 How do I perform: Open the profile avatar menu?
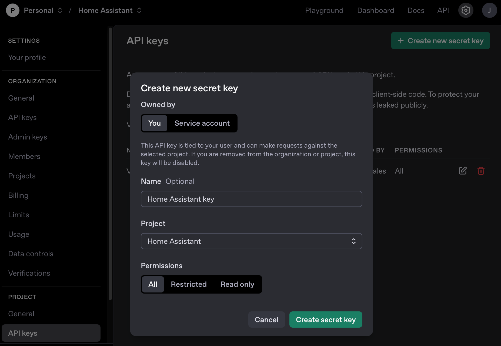(x=489, y=10)
